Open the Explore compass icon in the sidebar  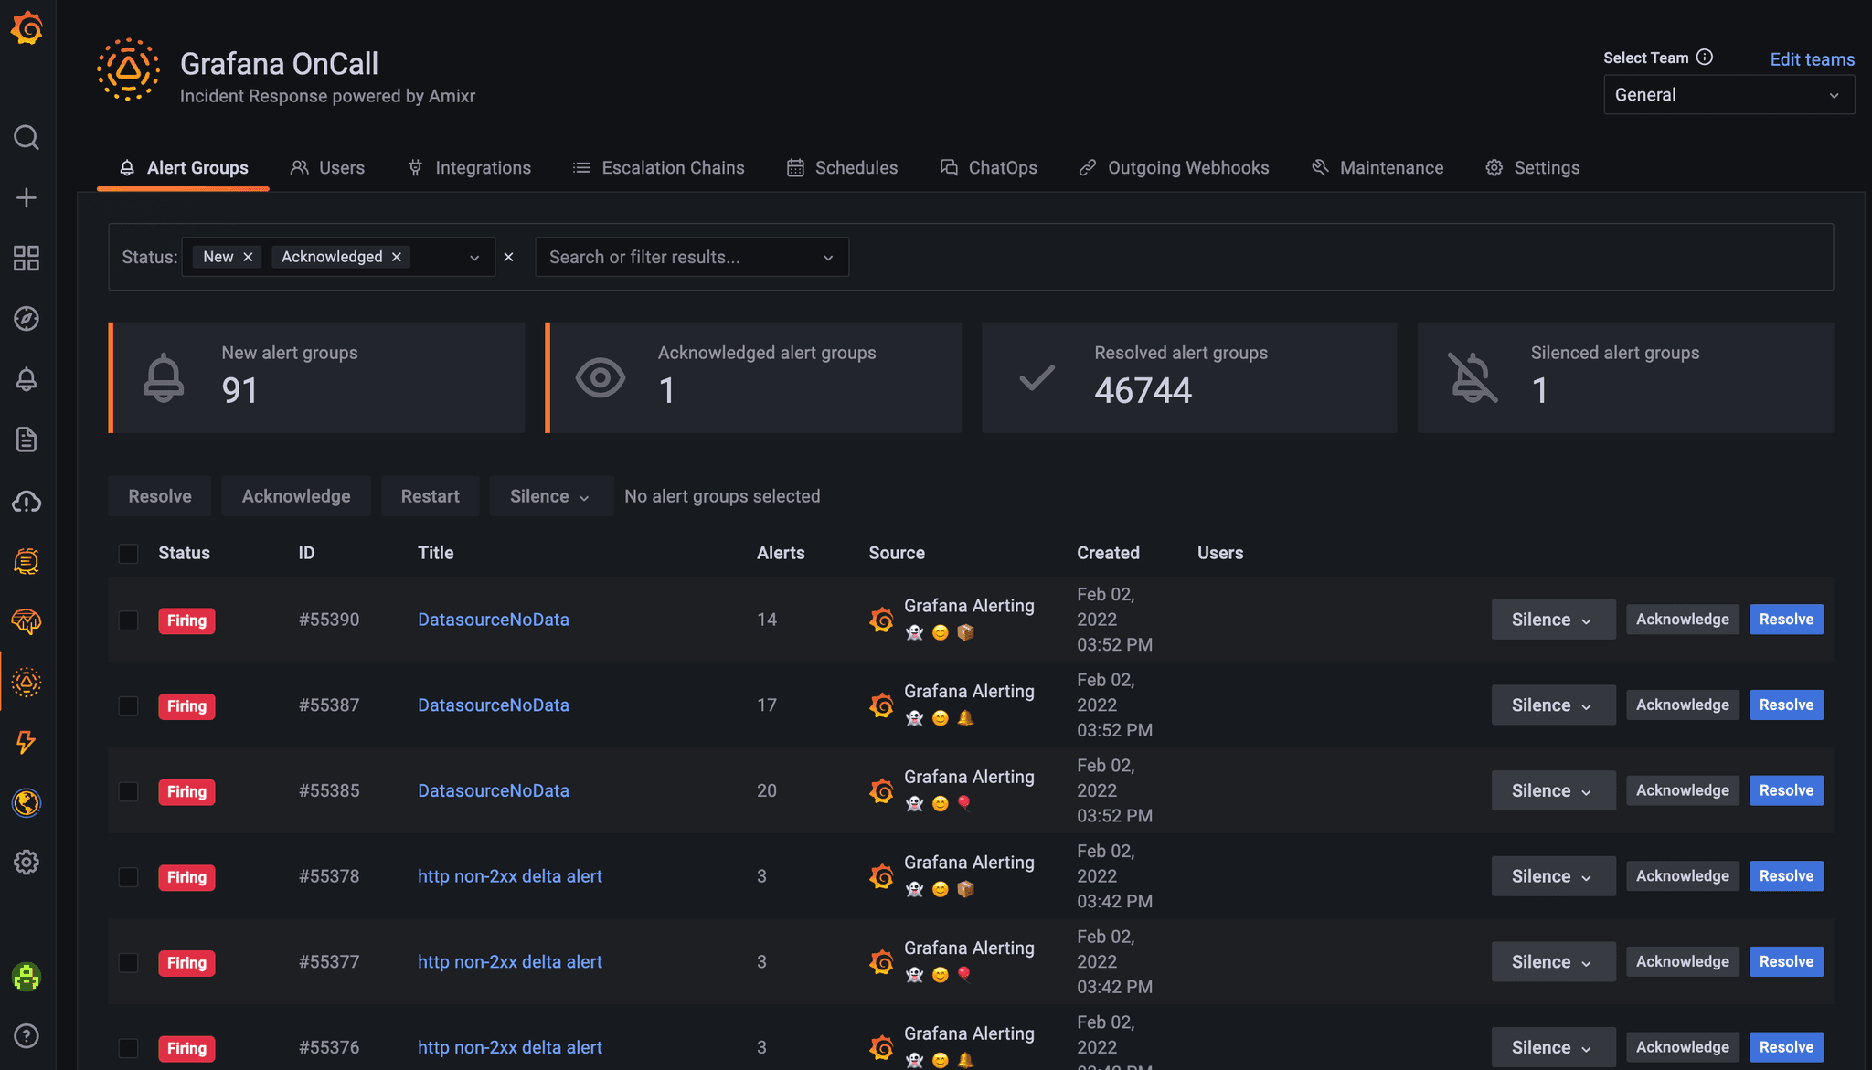[27, 319]
